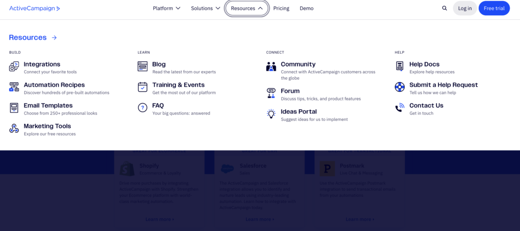
Task: Open the Demo page
Action: click(x=306, y=8)
